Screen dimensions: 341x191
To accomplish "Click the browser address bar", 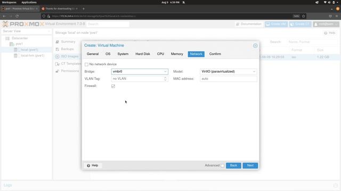I will pos(169,16).
